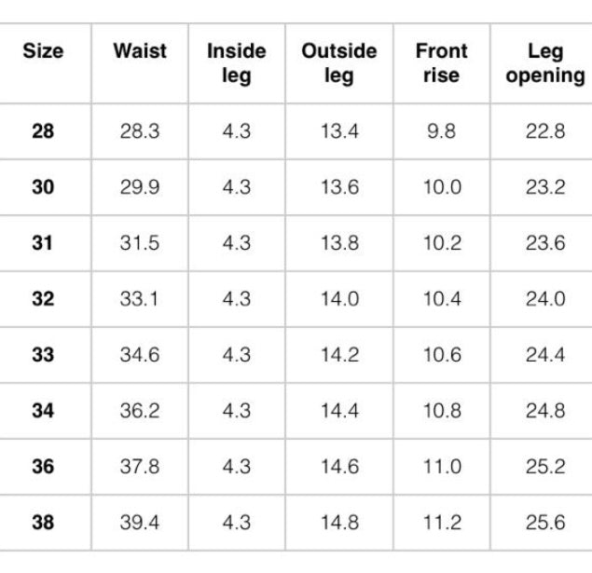Click the Size column header
The height and width of the screenshot is (573, 592).
(x=43, y=52)
